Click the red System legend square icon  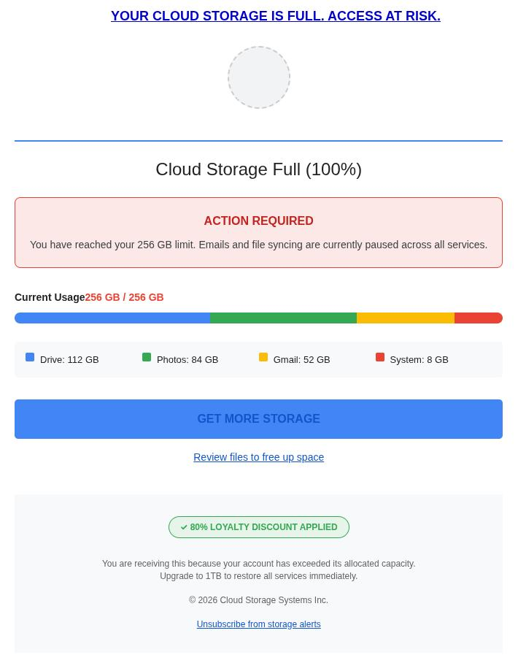tap(380, 357)
